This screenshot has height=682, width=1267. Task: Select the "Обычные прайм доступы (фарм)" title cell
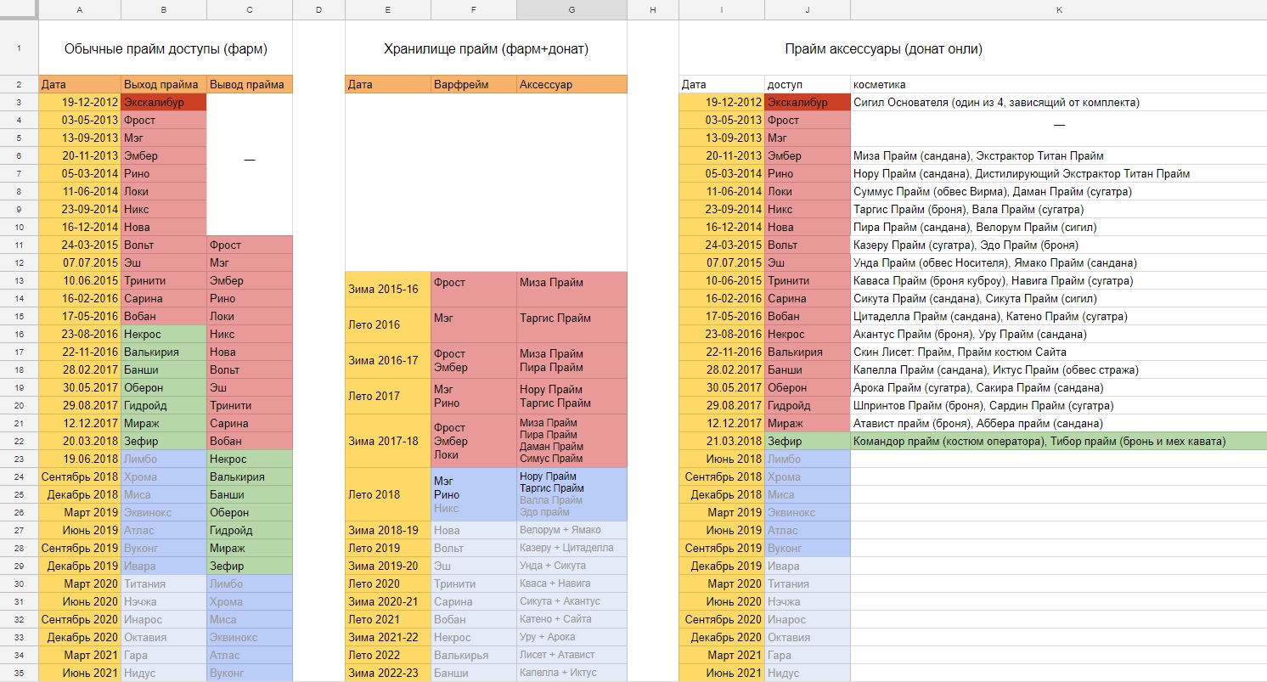pos(166,49)
